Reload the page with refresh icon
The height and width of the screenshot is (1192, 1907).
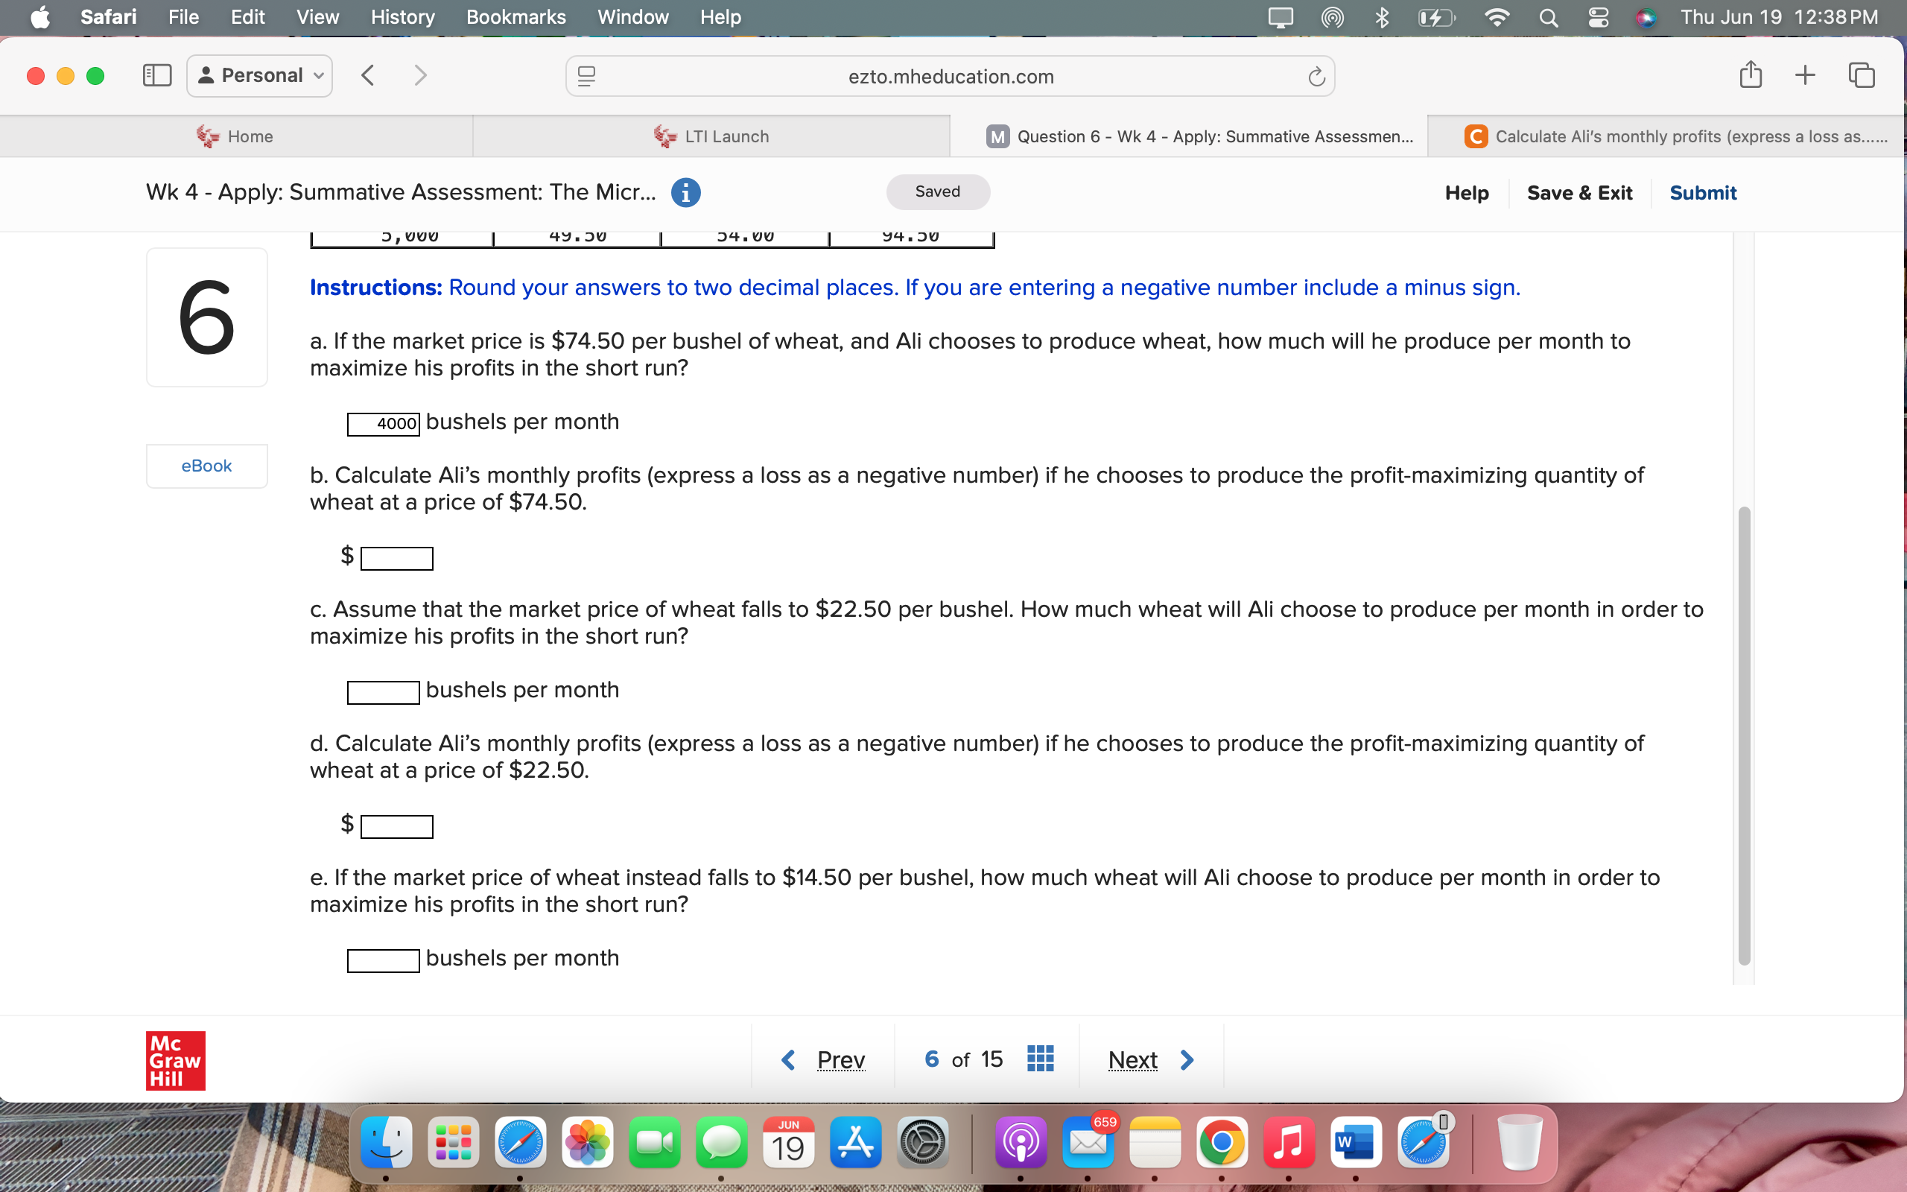(x=1316, y=77)
